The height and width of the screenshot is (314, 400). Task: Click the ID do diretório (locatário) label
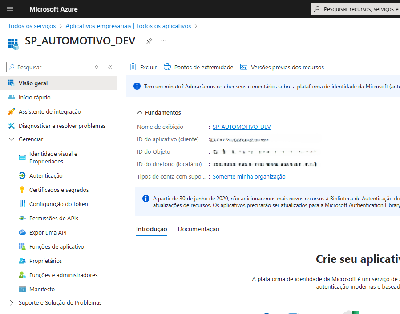[169, 164]
